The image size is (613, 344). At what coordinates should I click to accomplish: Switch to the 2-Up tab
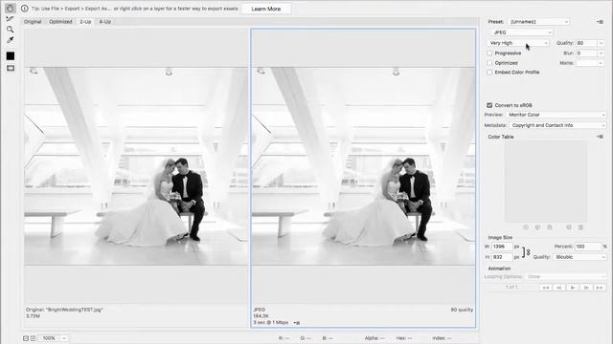85,22
